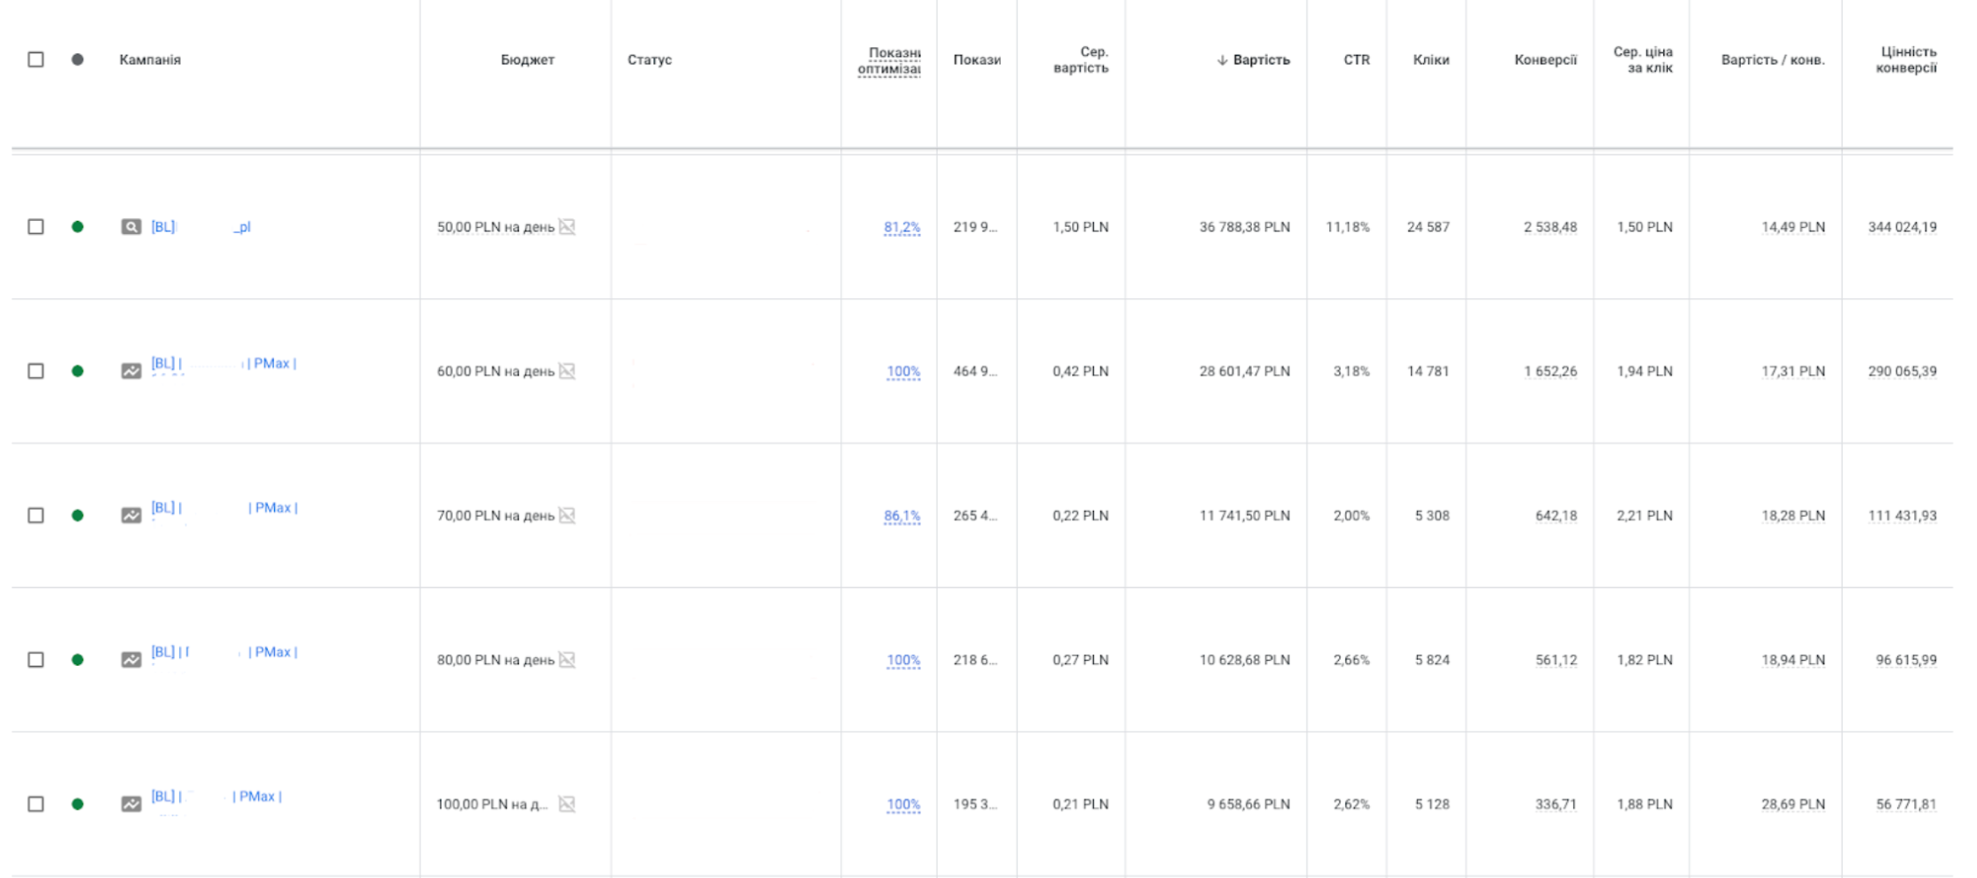Image resolution: width=1977 pixels, height=878 pixels.
Task: Click the budget icon beside 80,00 PLN на день
Action: pos(567,660)
